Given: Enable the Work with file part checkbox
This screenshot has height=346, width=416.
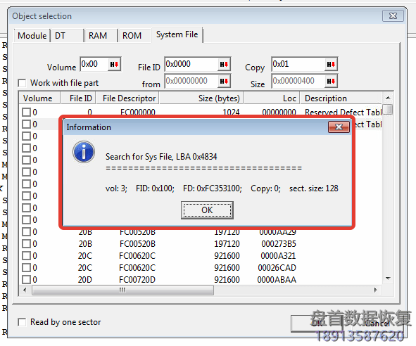Looking at the screenshot, I should (22, 83).
